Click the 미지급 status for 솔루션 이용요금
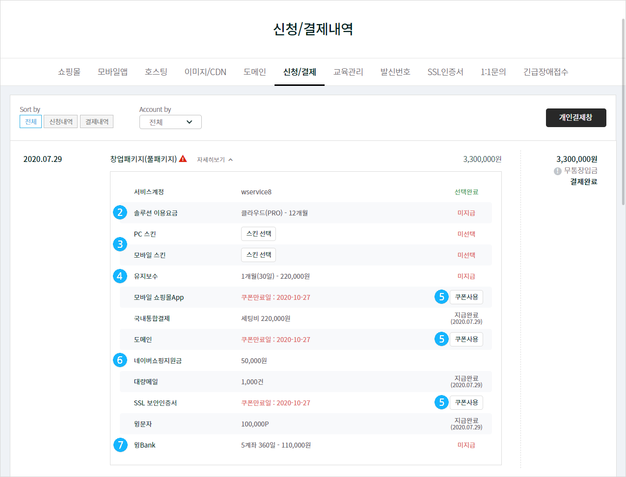This screenshot has height=477, width=626. pyautogui.click(x=466, y=213)
